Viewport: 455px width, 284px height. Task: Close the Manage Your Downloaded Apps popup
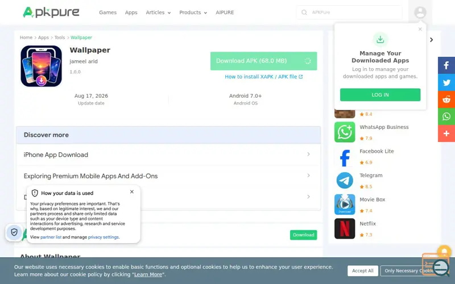tap(420, 30)
